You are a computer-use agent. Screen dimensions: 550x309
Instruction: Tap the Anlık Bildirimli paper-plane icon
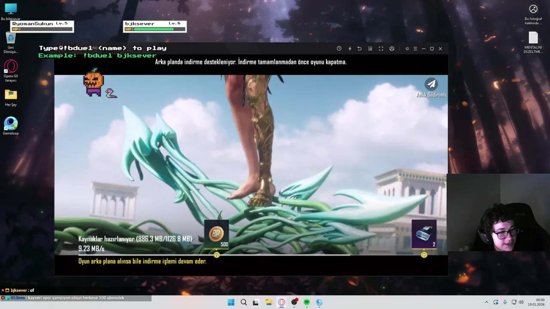pos(431,84)
